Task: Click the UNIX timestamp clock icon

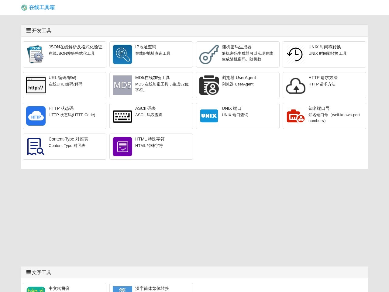Action: point(296,54)
